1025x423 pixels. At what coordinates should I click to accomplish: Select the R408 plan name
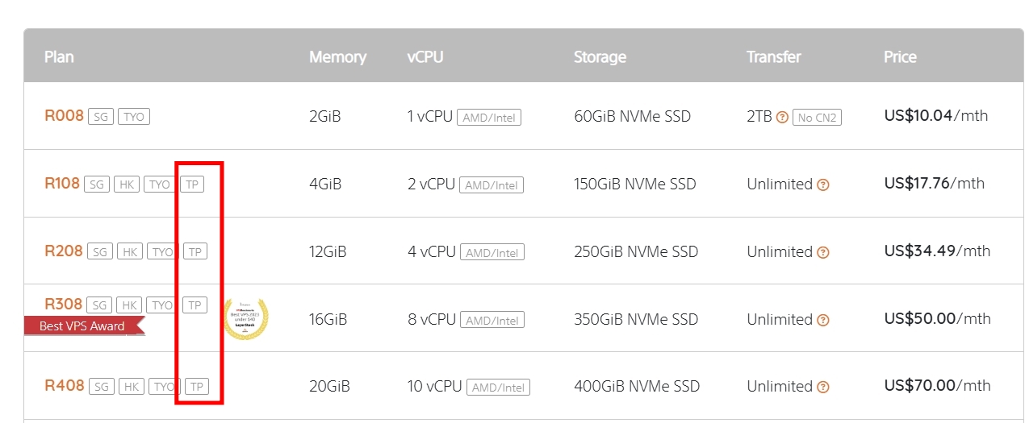click(x=65, y=386)
